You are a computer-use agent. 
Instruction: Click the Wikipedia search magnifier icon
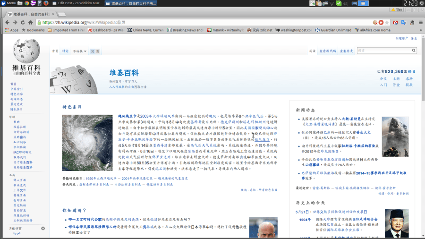(414, 51)
